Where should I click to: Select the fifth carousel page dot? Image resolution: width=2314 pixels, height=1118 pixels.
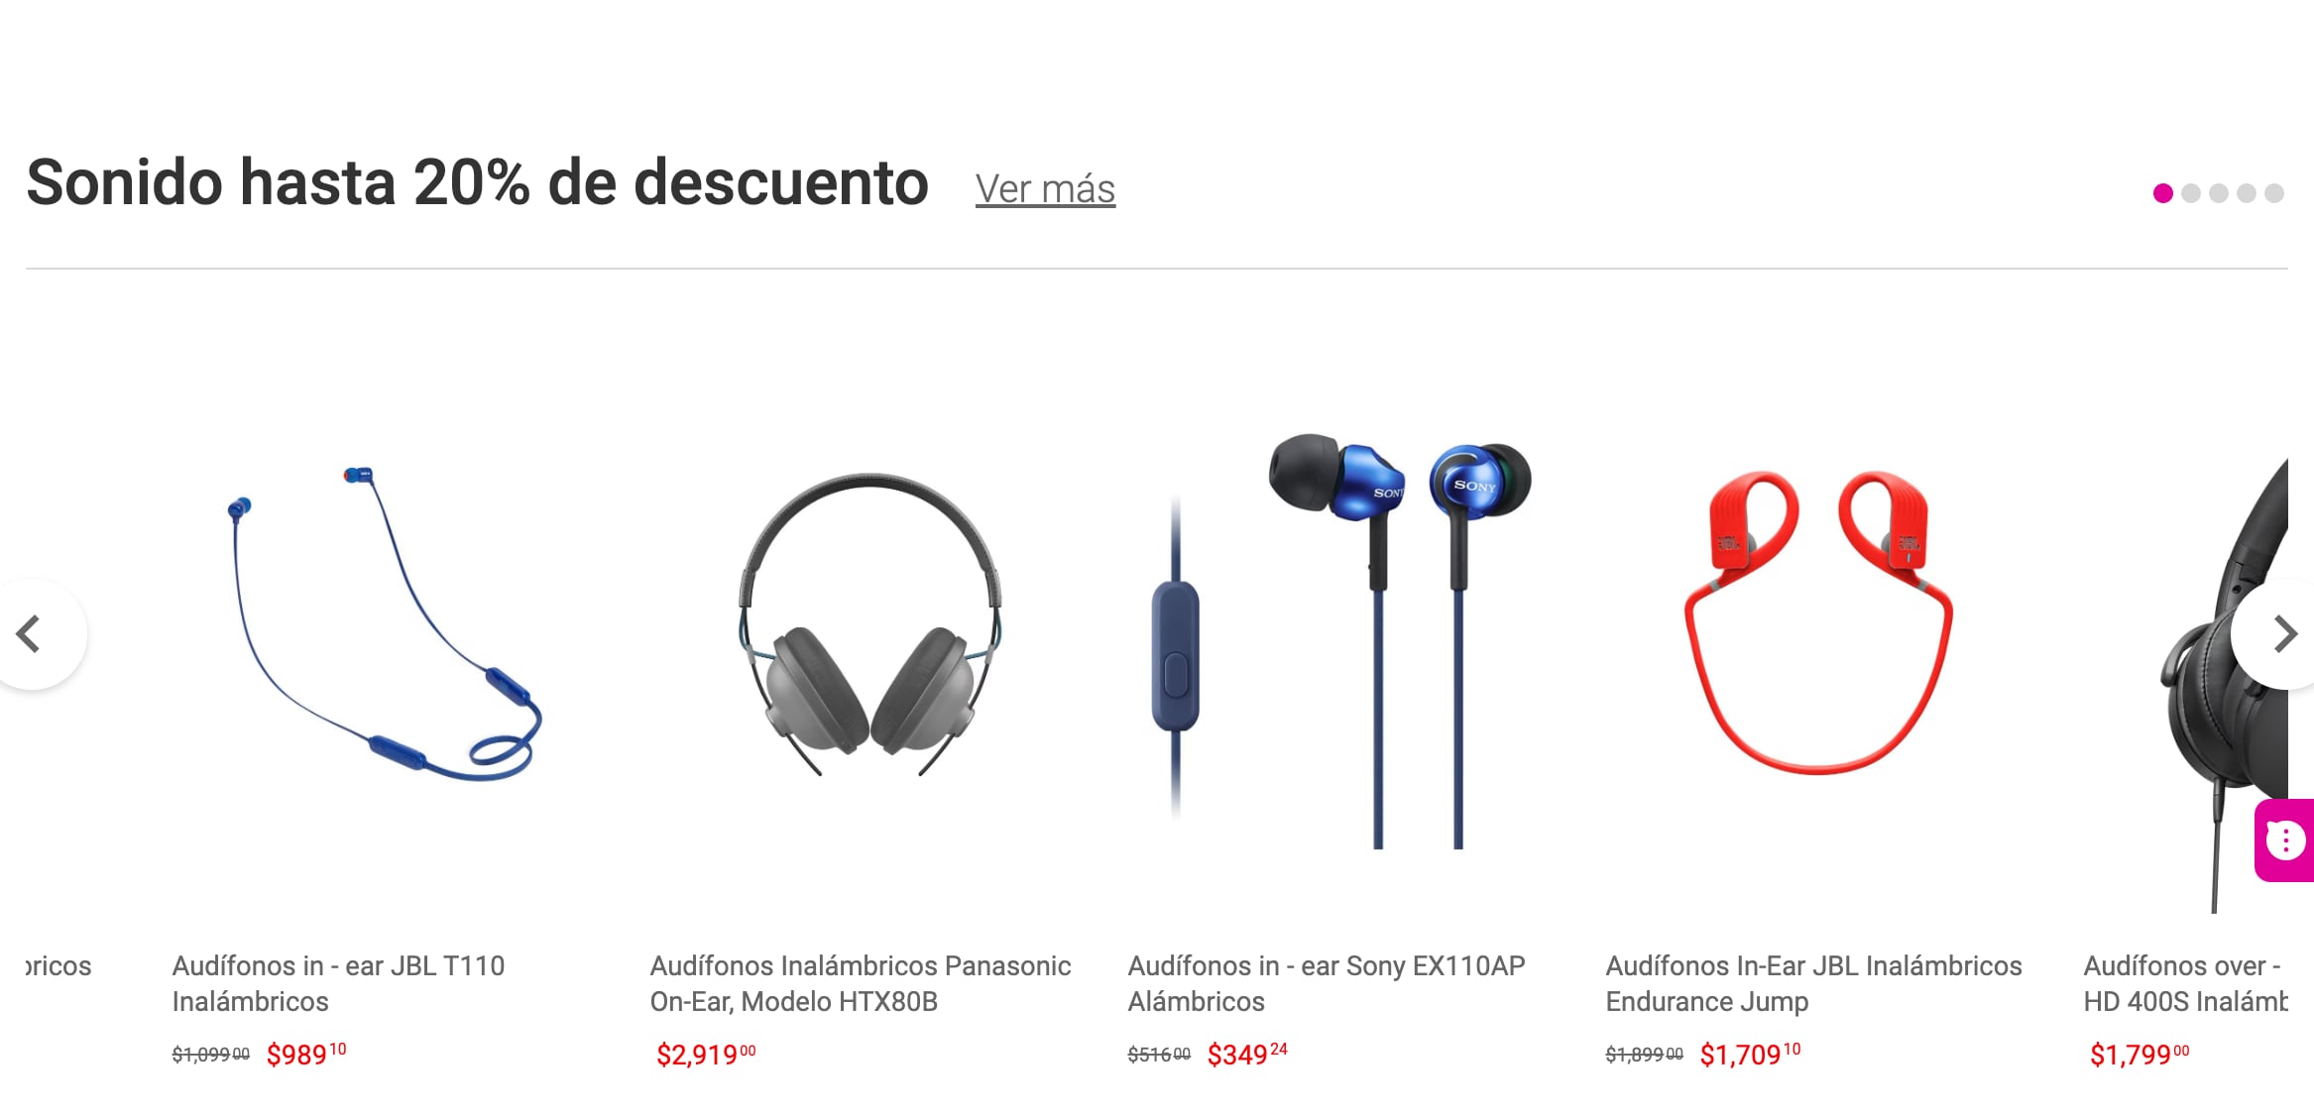(2274, 193)
